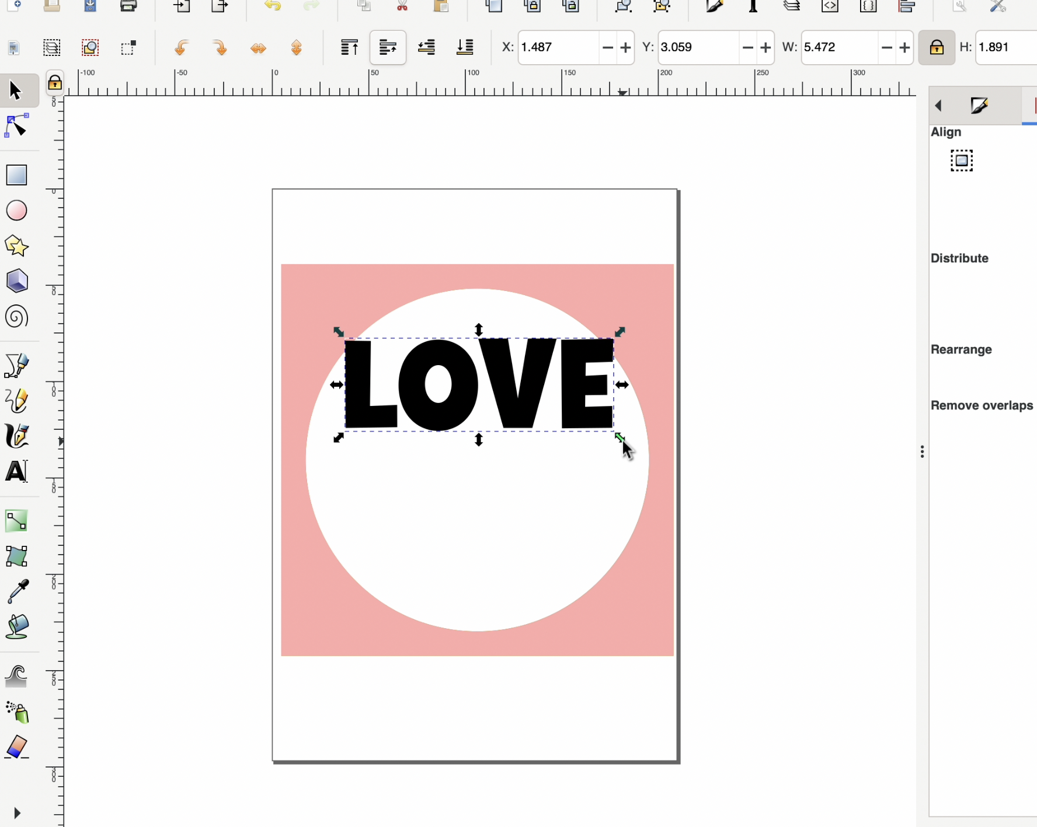
Task: Click the Y coordinate field
Action: (x=698, y=47)
